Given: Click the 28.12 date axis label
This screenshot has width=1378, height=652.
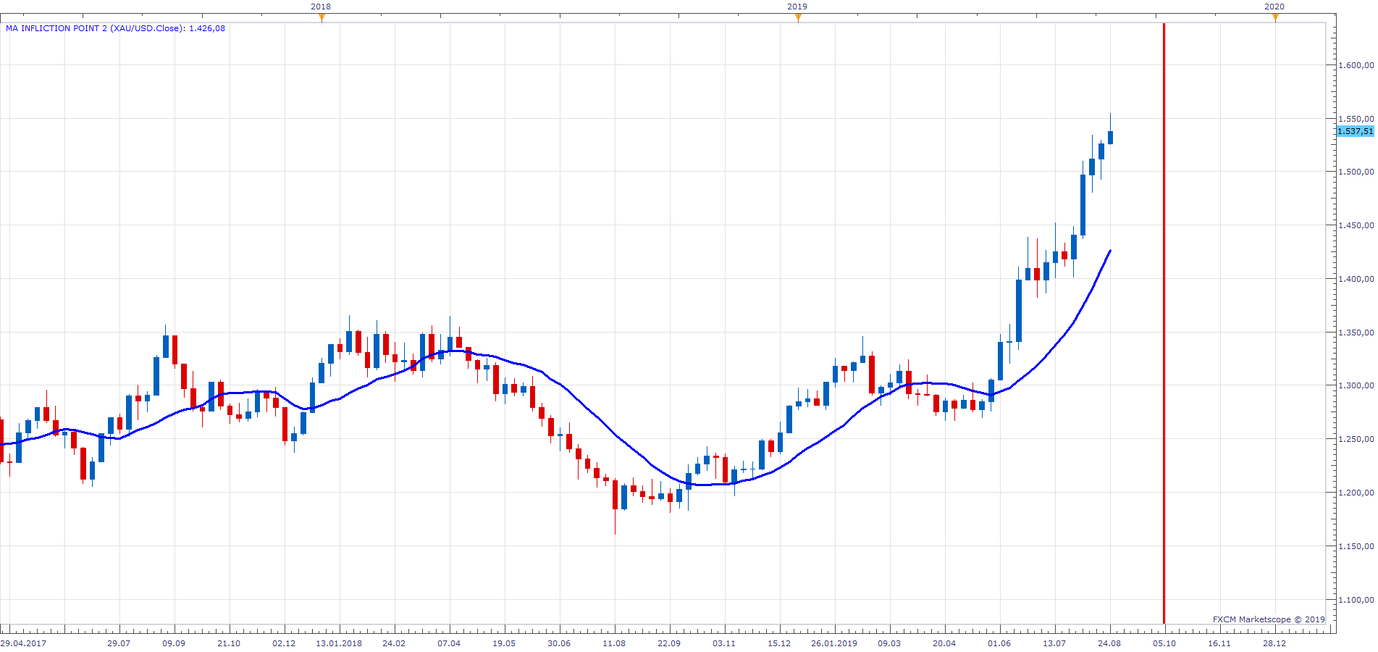Looking at the screenshot, I should [x=1274, y=643].
